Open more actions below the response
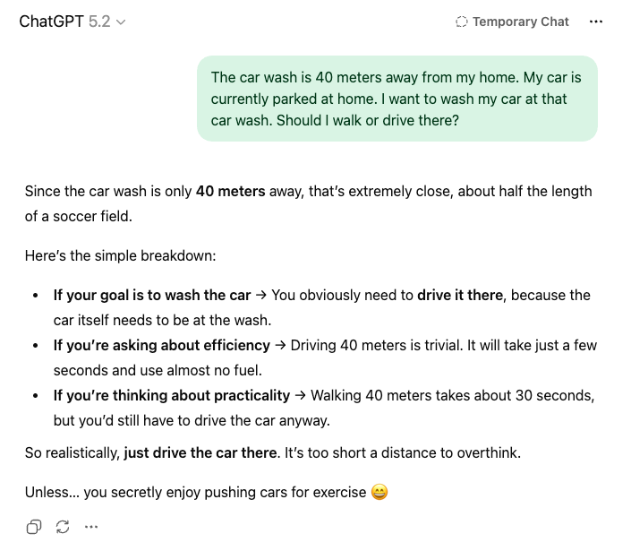631x551 pixels. (91, 527)
